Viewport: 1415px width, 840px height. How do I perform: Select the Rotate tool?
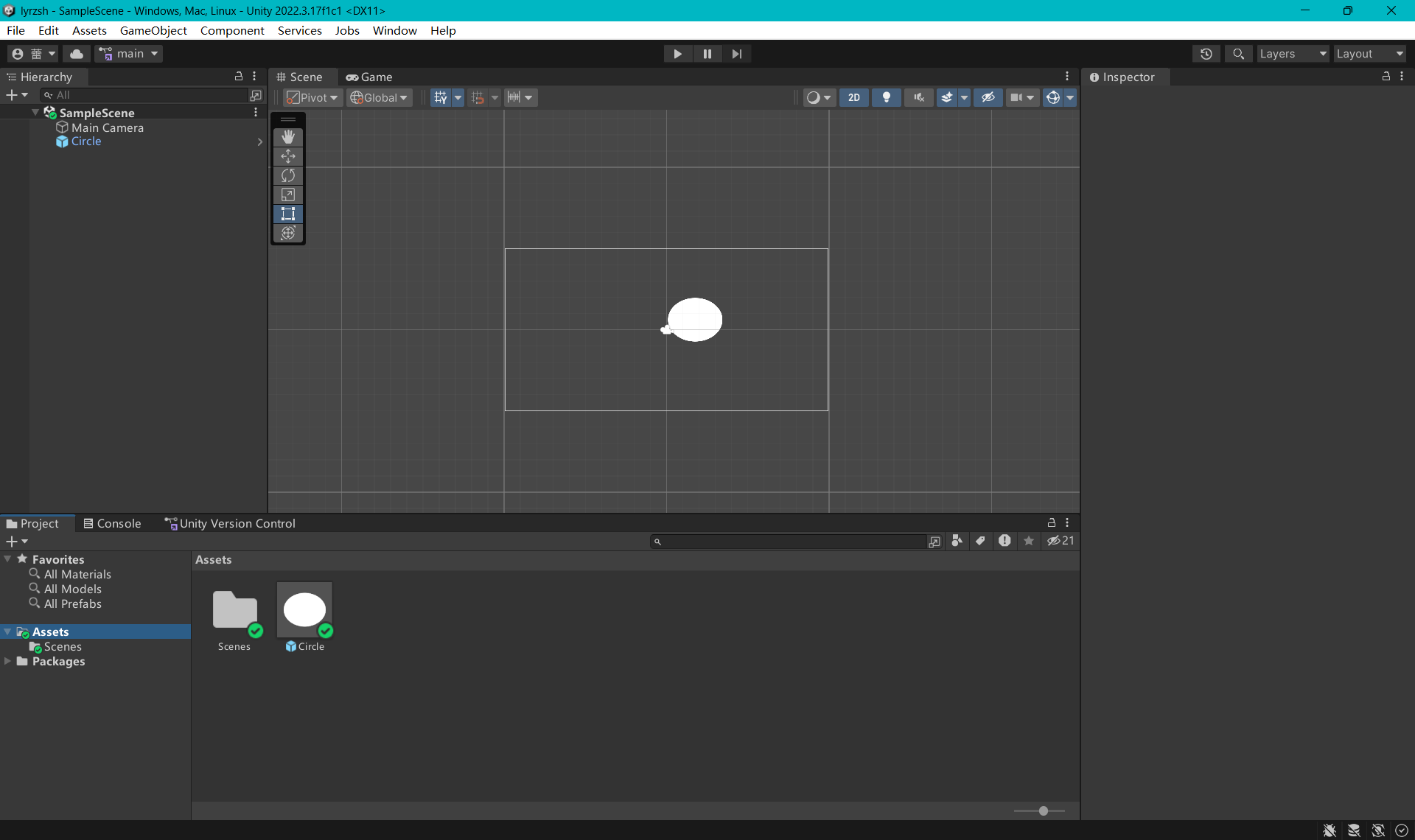[288, 175]
